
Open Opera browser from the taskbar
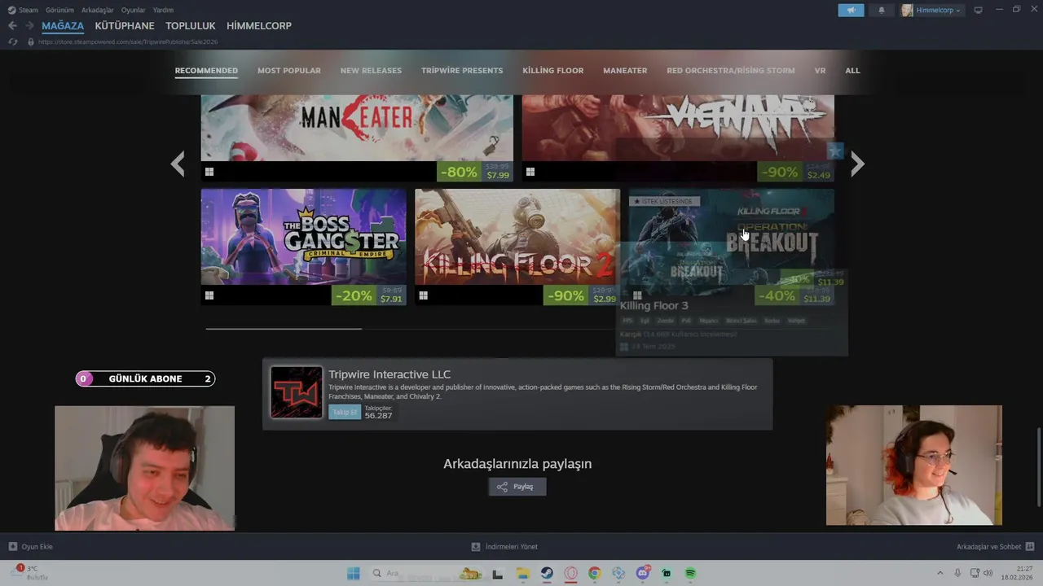[x=570, y=573]
